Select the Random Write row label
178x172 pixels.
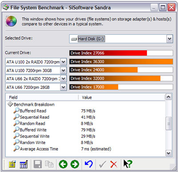32,143
